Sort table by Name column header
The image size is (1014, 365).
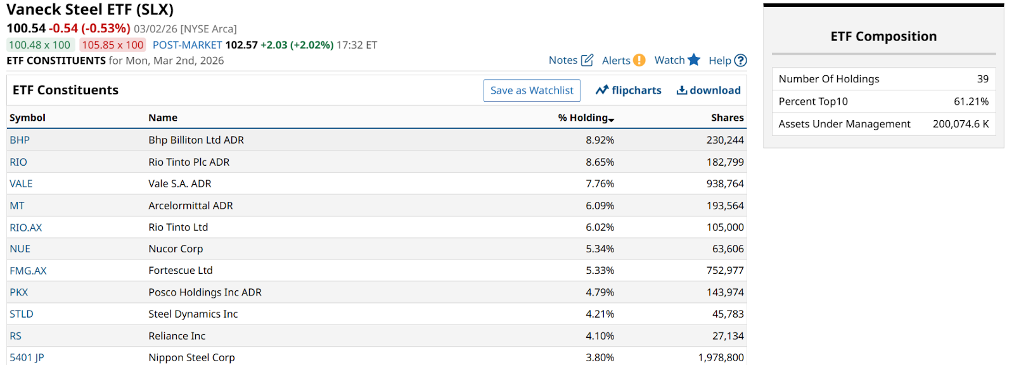(163, 118)
